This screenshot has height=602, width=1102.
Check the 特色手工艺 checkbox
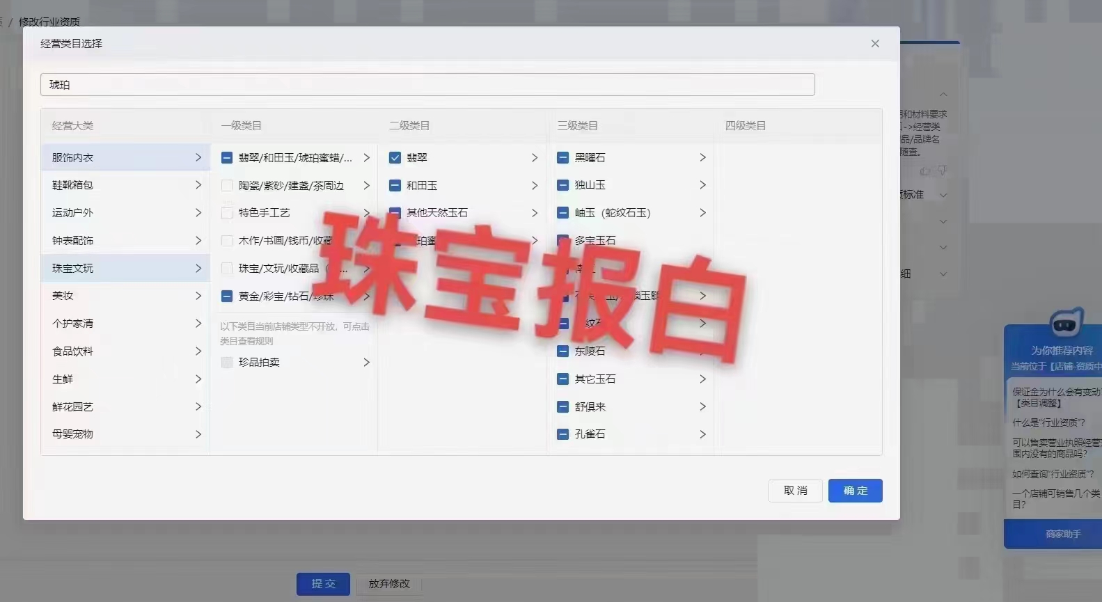tap(227, 213)
